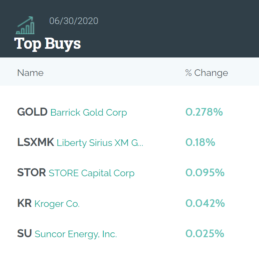Click the 06/30/2020 date label
The image size is (259, 279).
pyautogui.click(x=74, y=21)
